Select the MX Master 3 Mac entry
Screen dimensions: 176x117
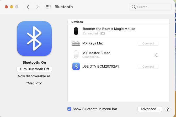(96, 53)
